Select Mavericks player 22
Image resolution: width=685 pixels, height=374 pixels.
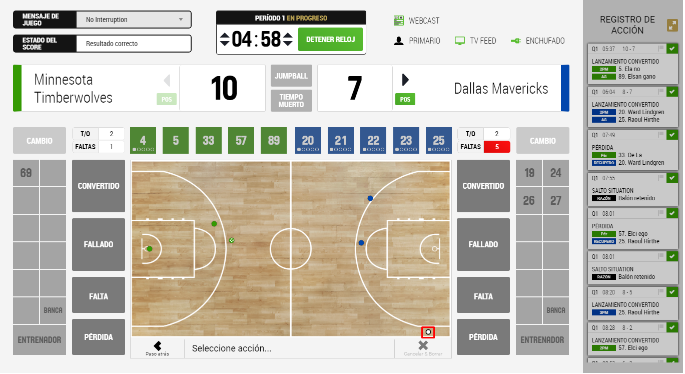point(373,140)
